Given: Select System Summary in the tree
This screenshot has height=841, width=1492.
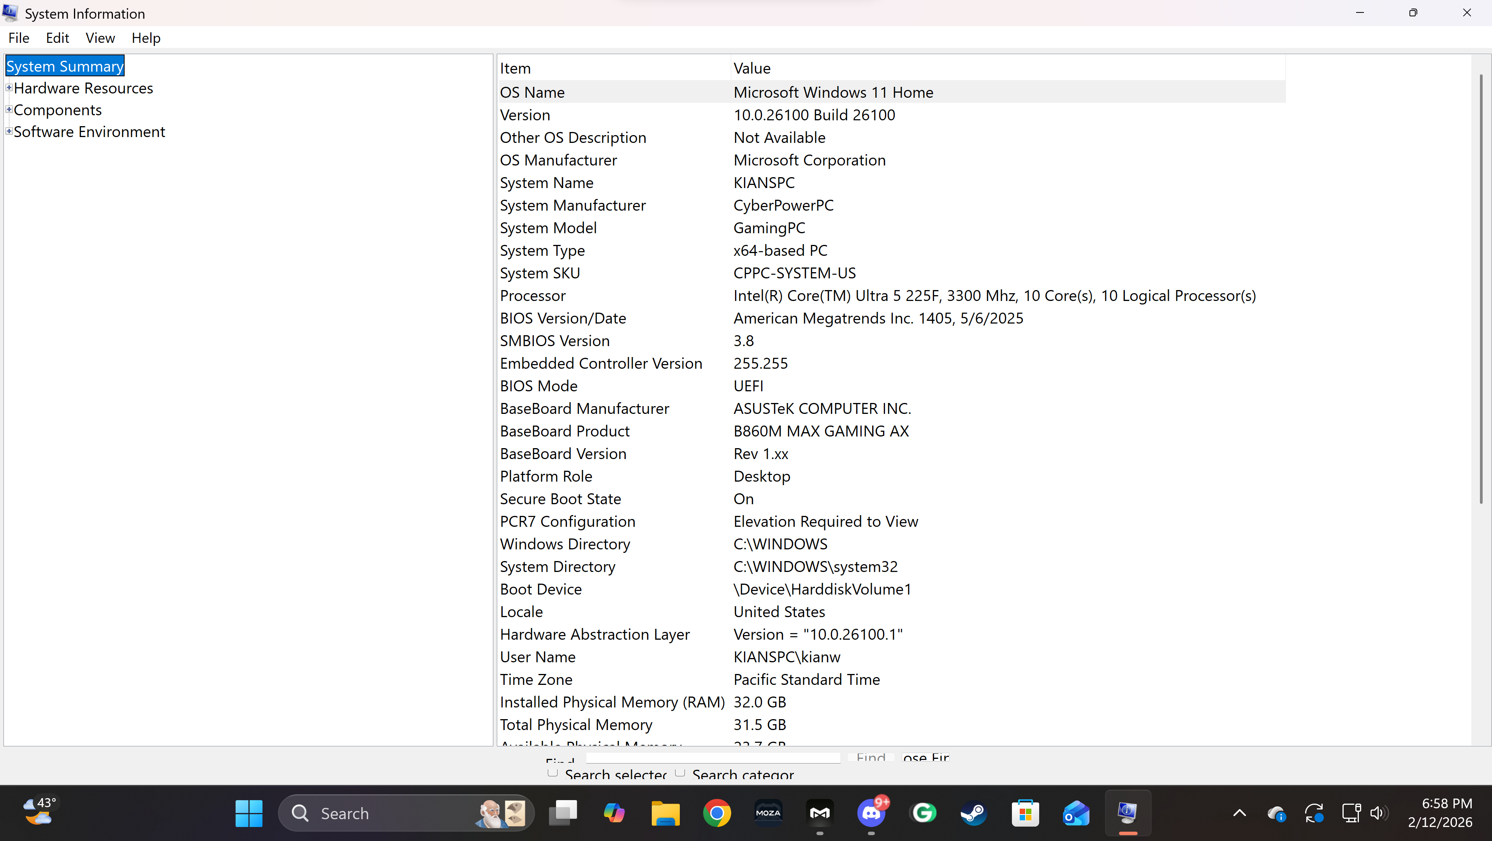Looking at the screenshot, I should (65, 66).
